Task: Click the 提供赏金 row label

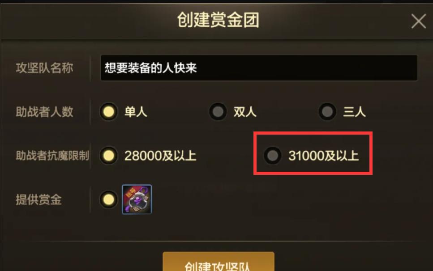Action: [39, 199]
